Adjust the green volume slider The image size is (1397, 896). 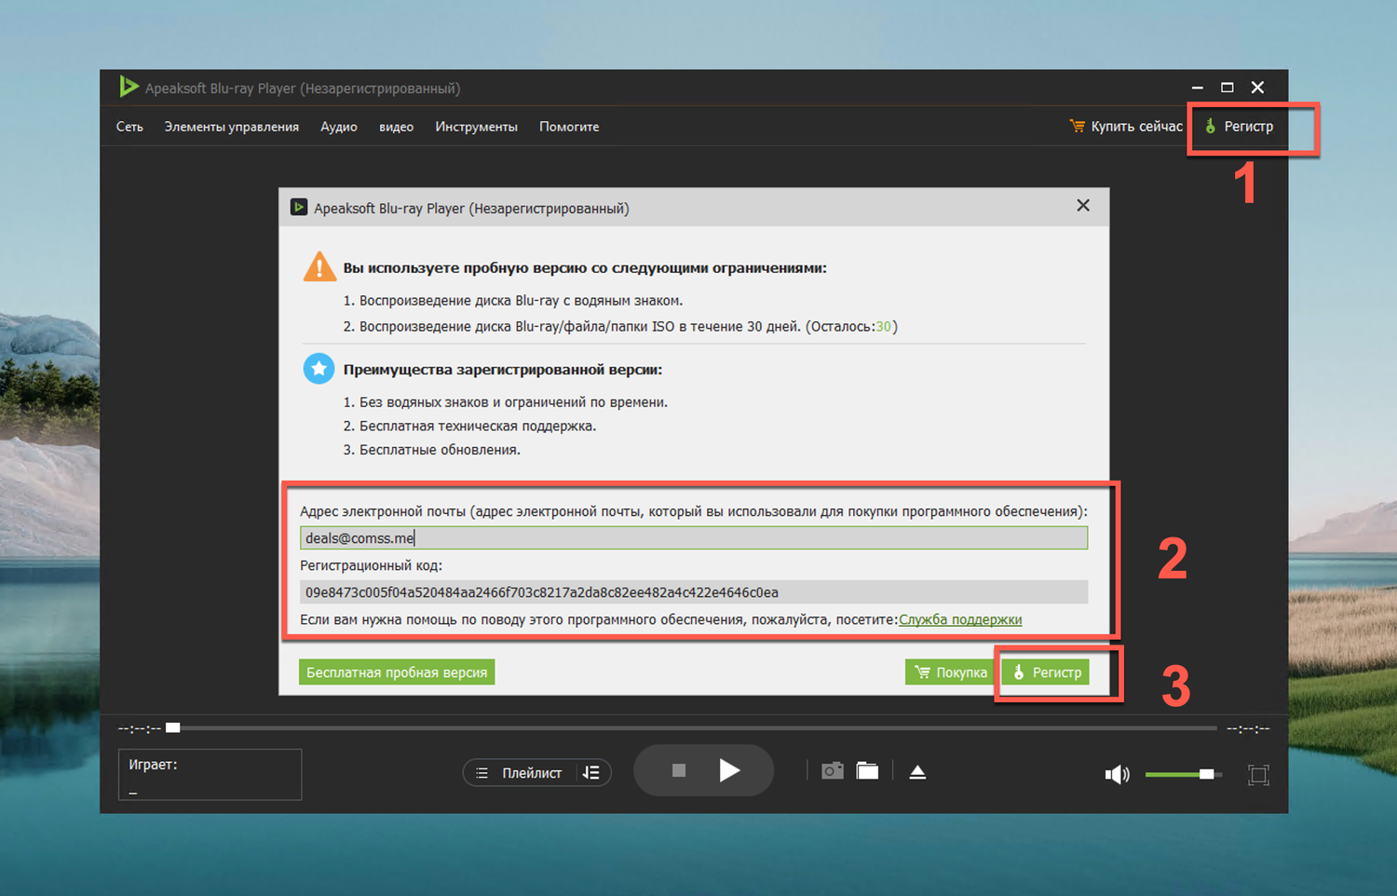pos(1183,774)
